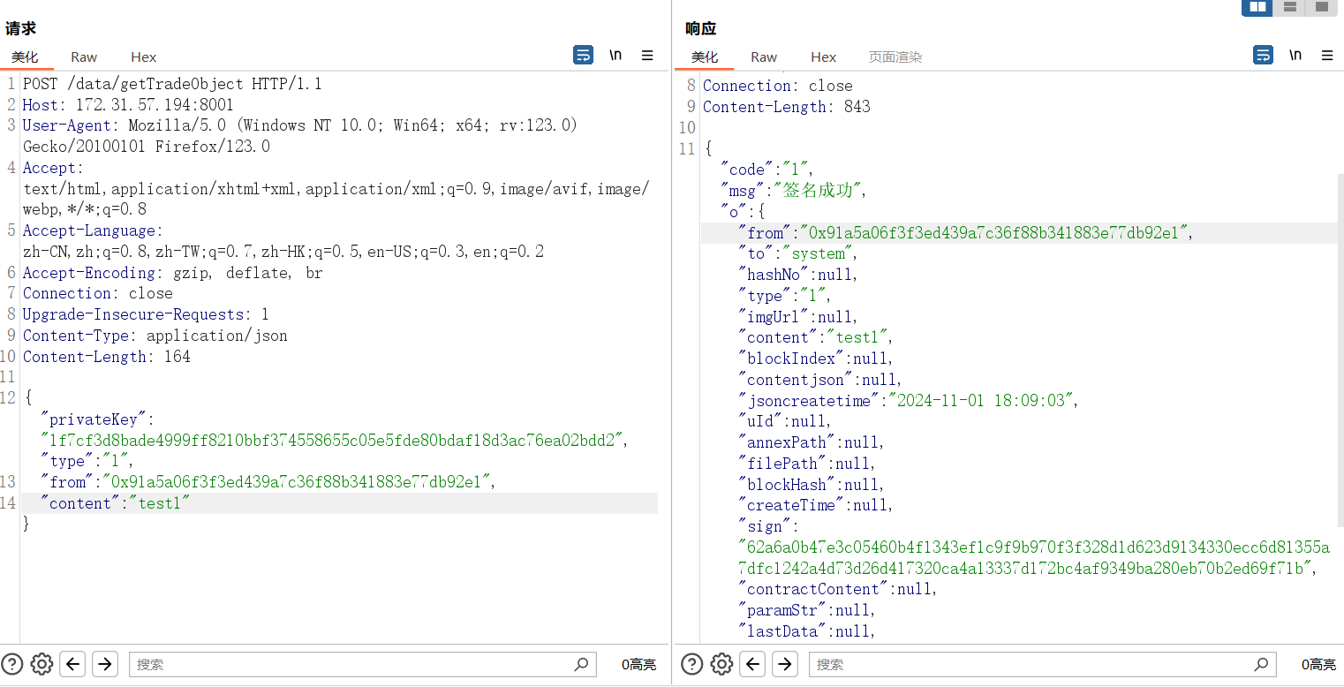This screenshot has width=1344, height=687.
Task: Click "from" address line in request body
Action: (268, 482)
